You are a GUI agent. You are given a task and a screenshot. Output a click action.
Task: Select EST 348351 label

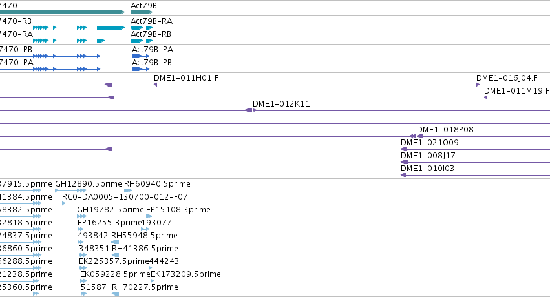pos(94,249)
